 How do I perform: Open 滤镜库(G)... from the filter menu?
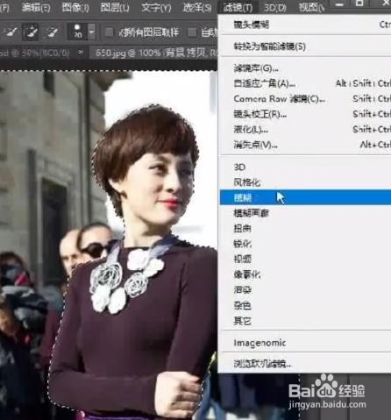(x=305, y=68)
